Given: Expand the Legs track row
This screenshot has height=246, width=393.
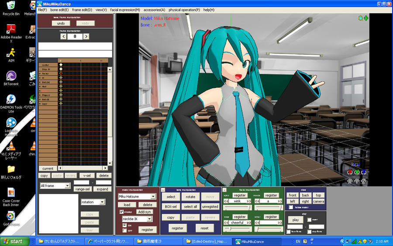Looking at the screenshot, I should pyautogui.click(x=40, y=104).
